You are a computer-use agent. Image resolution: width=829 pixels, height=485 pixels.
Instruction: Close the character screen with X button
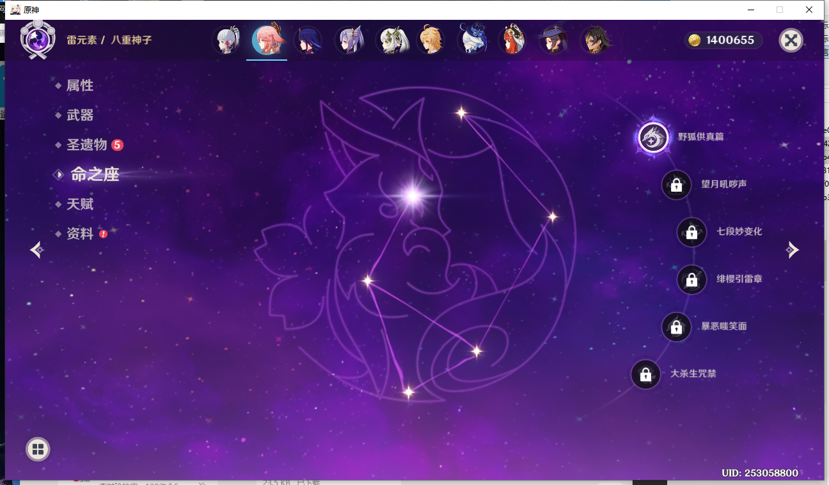pyautogui.click(x=791, y=40)
